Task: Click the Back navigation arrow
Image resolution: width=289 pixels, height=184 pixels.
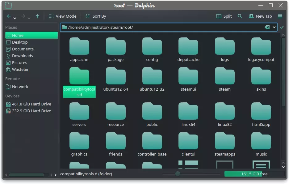Action: coord(9,16)
